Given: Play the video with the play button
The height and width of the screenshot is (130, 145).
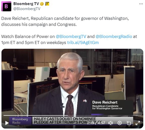Looking at the screenshot, I should 7,123.
